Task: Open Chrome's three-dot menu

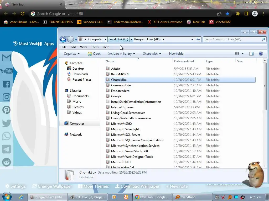Action: tap(263, 14)
